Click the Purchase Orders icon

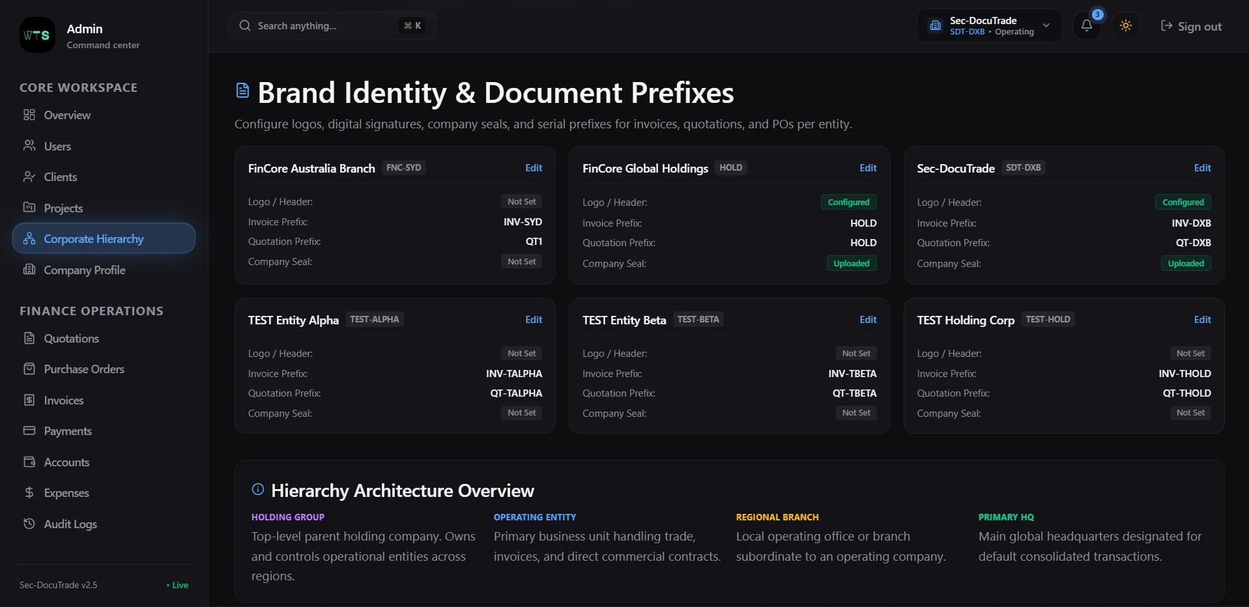[29, 369]
